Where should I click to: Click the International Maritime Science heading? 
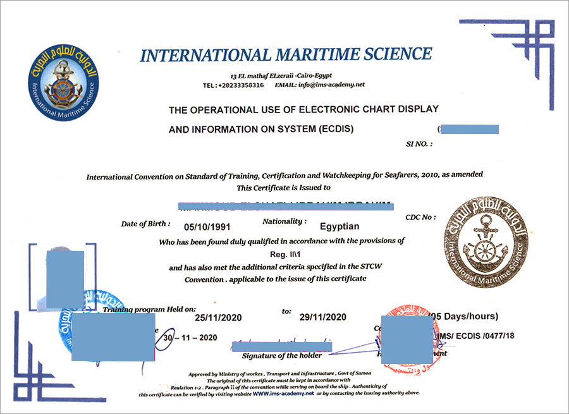(286, 55)
